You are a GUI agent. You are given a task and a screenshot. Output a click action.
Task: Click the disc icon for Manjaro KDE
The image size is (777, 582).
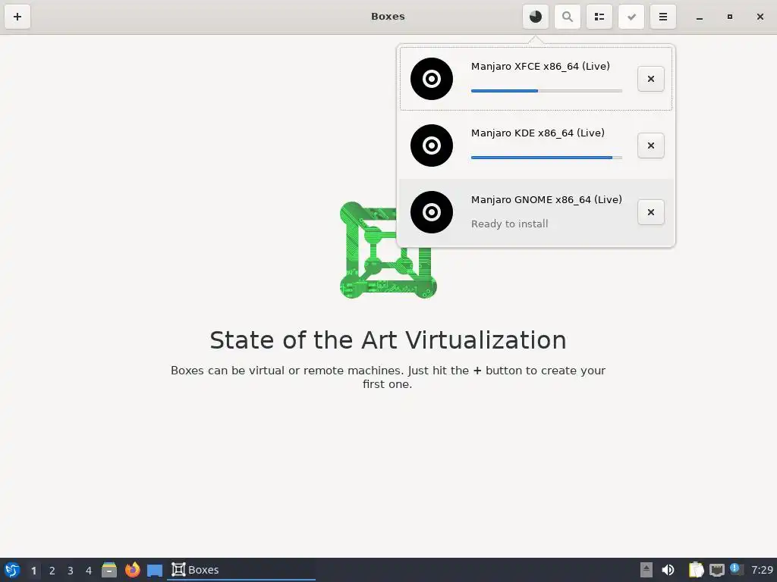(x=432, y=145)
